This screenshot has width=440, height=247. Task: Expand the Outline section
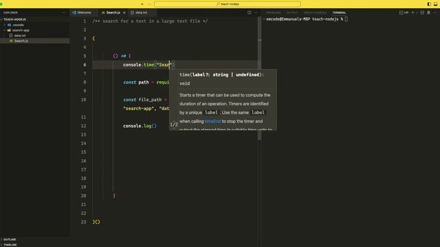tap(35, 239)
